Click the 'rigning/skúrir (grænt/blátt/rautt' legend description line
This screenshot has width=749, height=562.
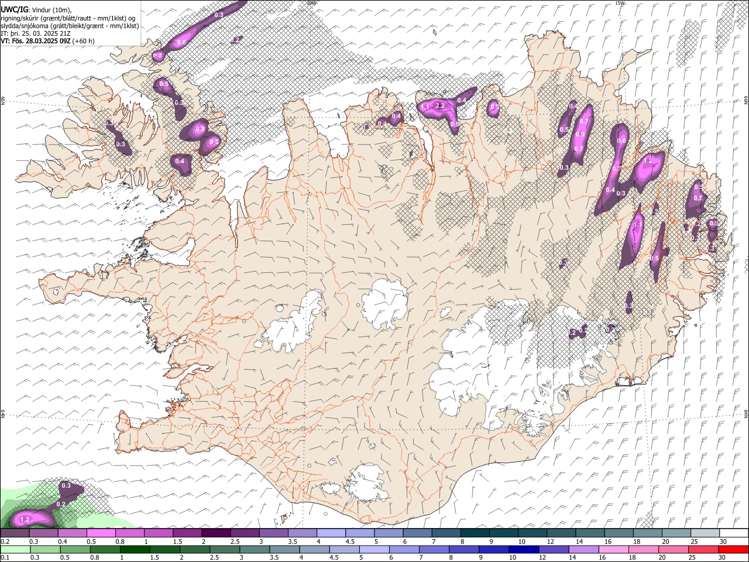pos(68,18)
